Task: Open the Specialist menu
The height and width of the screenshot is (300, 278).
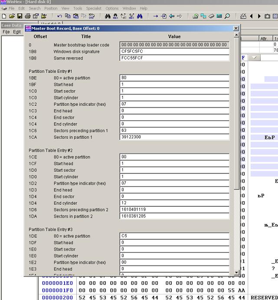Action: tap(93, 8)
